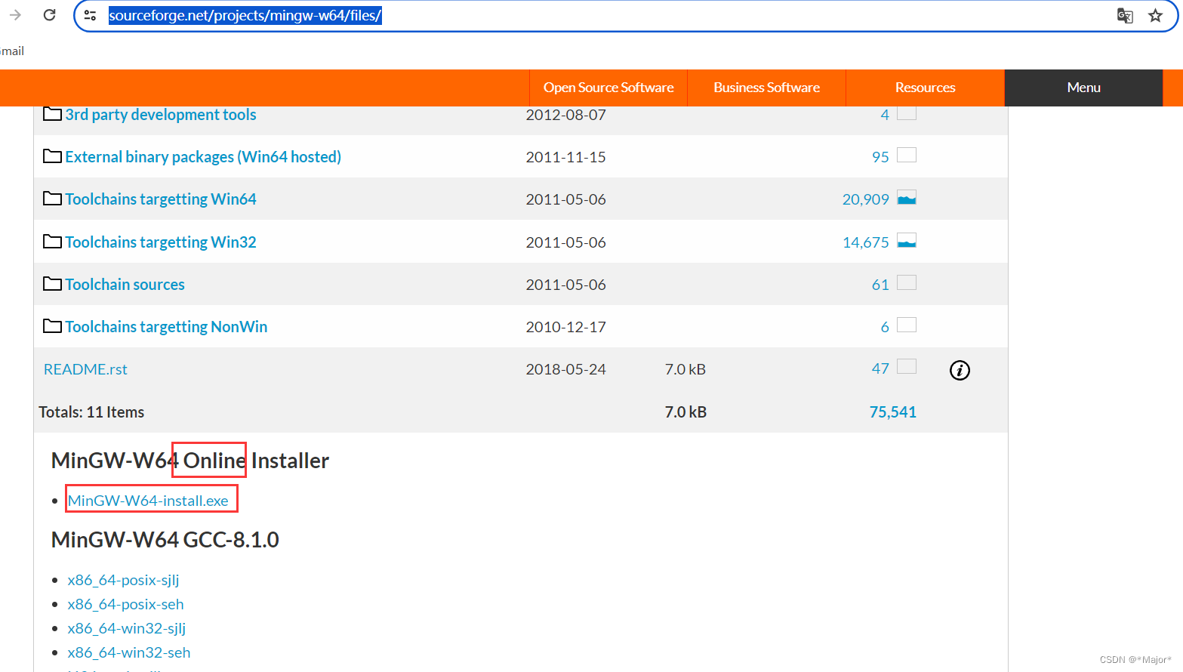Open the README.rst file
The height and width of the screenshot is (672, 1183).
[x=85, y=369]
